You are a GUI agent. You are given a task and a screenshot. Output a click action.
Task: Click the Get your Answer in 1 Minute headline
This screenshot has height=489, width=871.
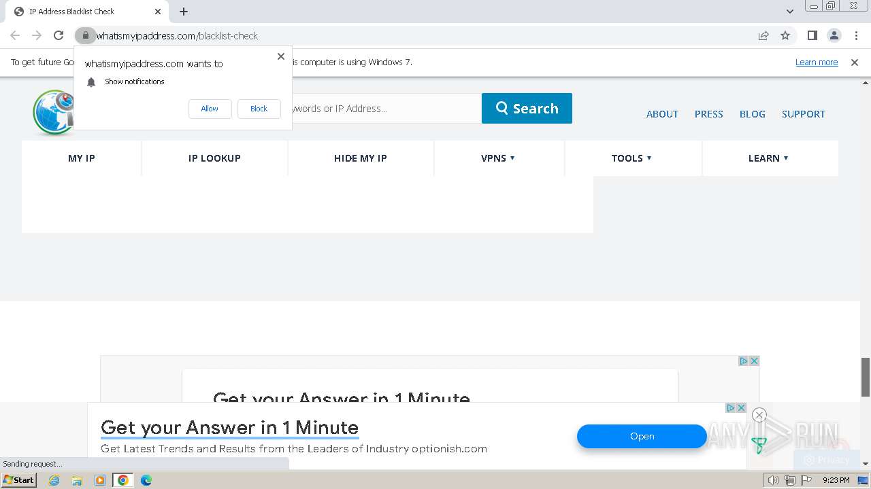(229, 428)
